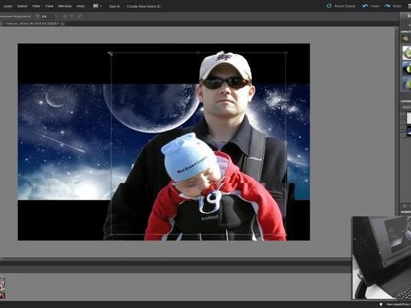Click the top-left transform corner handle
This screenshot has width=411, height=308.
point(110,53)
